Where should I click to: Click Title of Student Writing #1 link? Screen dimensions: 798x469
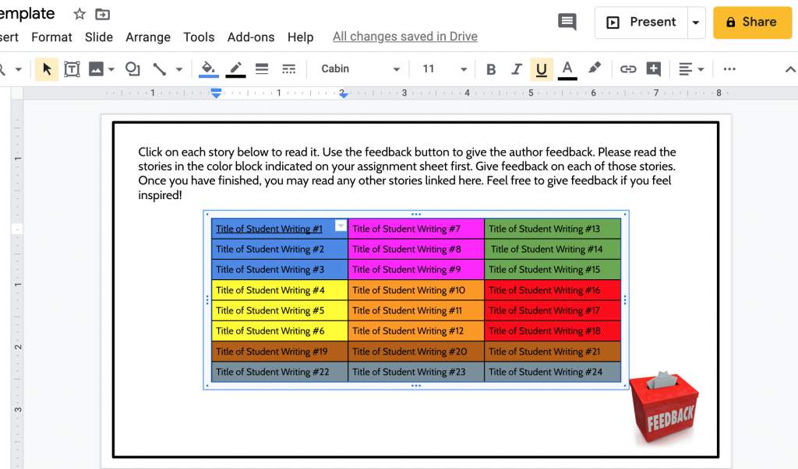tap(269, 229)
